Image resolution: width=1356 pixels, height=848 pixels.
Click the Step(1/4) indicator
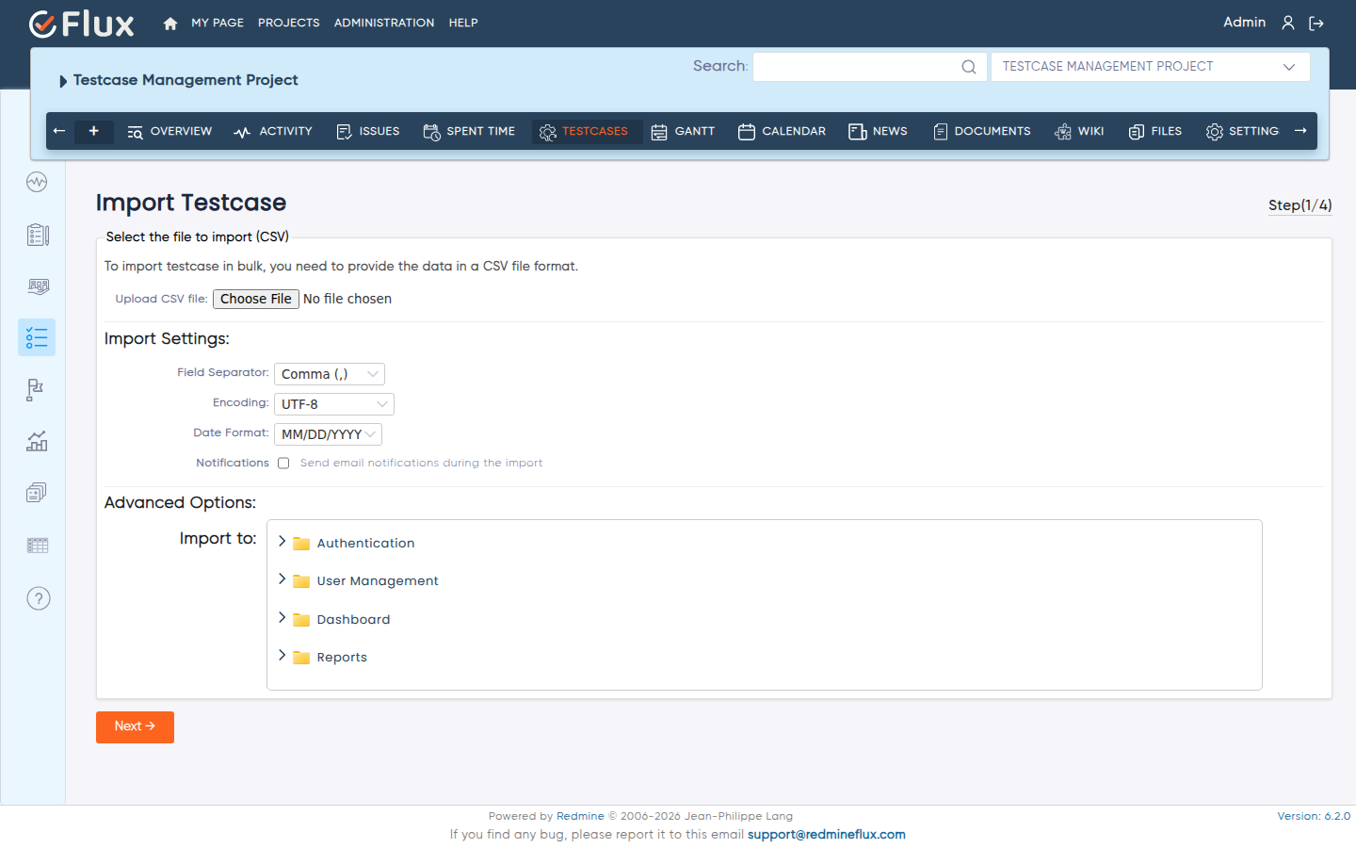pos(1299,205)
